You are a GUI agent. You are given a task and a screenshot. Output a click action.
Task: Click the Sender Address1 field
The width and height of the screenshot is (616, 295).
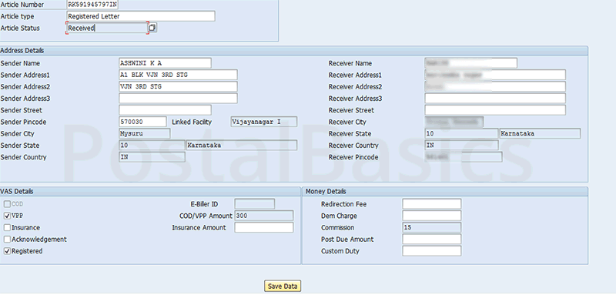click(179, 75)
